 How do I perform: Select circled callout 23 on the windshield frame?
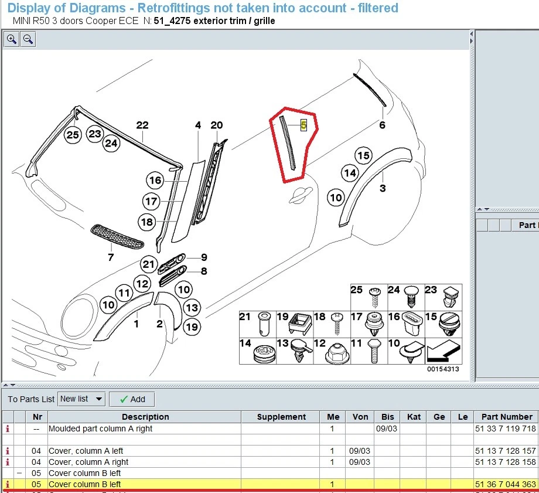(95, 134)
